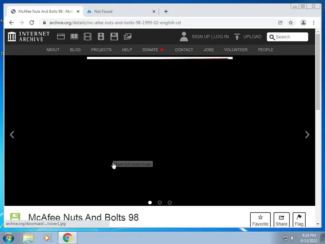Click the search magnifier icon

pos(272,37)
